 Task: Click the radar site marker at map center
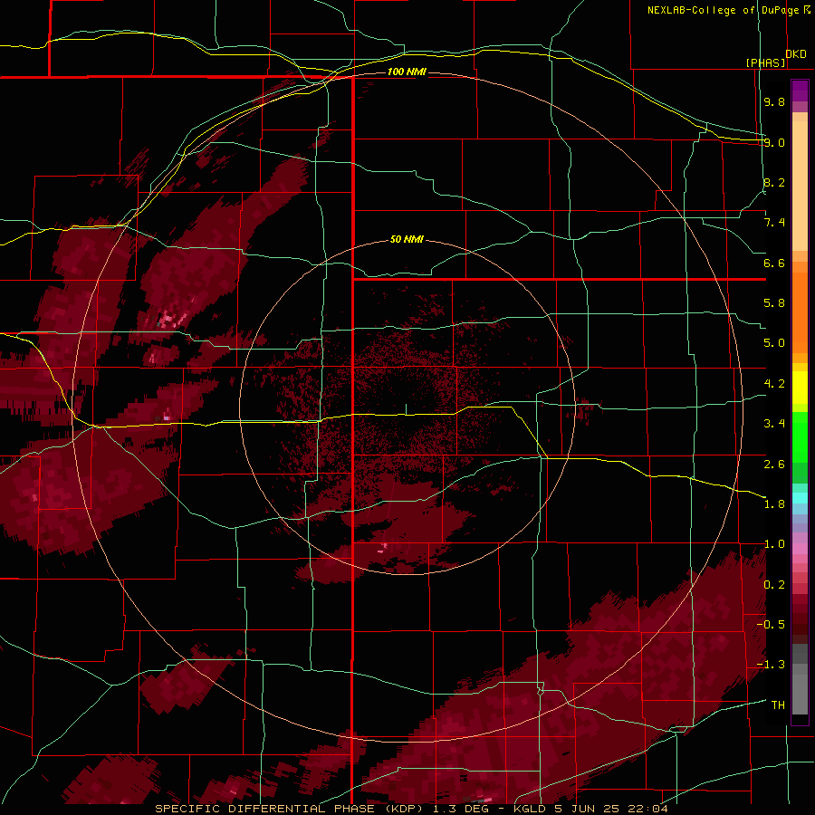pos(406,409)
